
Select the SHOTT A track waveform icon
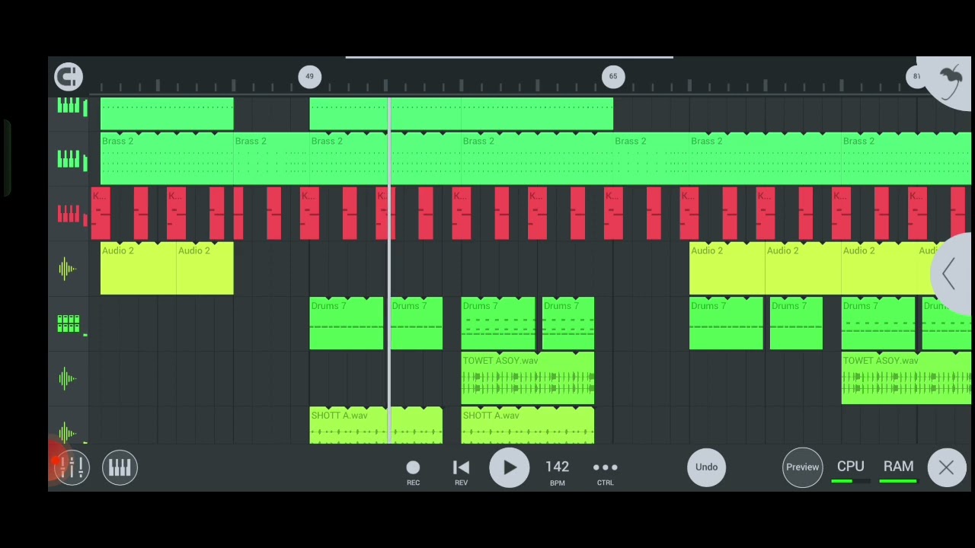[68, 432]
